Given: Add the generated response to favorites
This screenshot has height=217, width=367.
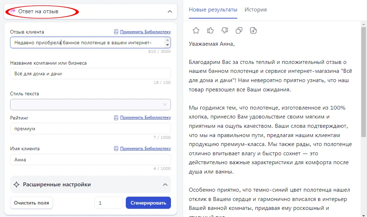Looking at the screenshot, I should [x=196, y=30].
